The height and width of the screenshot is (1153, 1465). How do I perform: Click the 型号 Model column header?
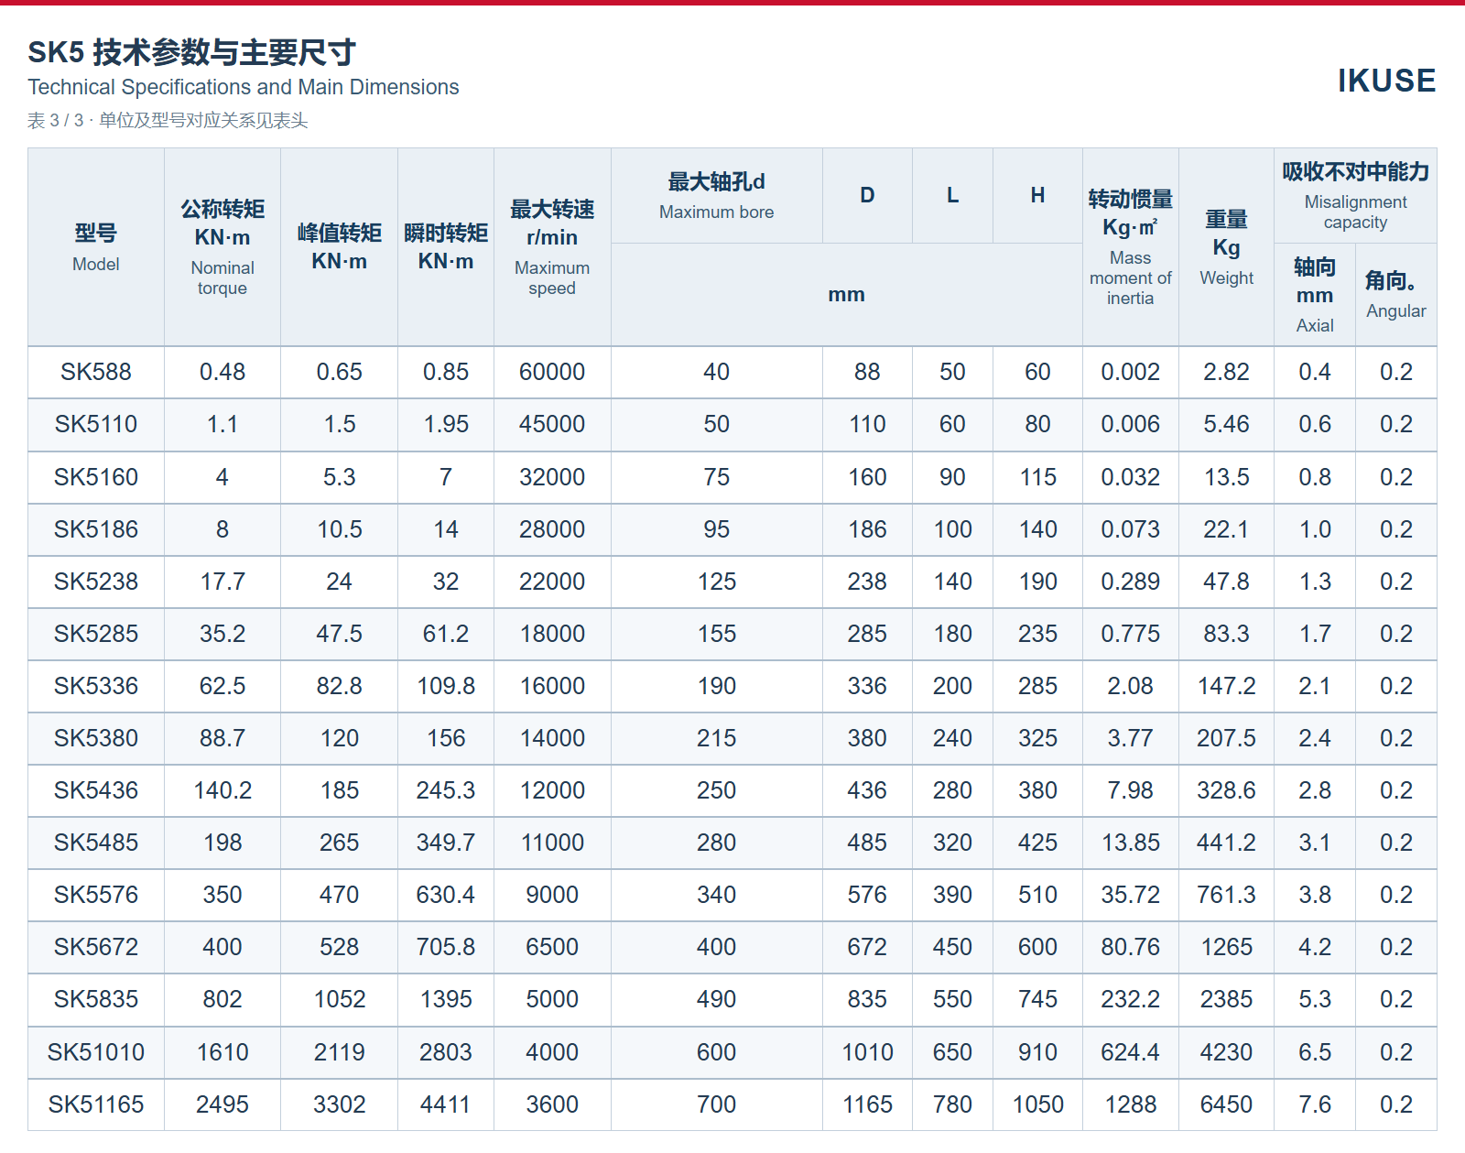click(x=96, y=247)
